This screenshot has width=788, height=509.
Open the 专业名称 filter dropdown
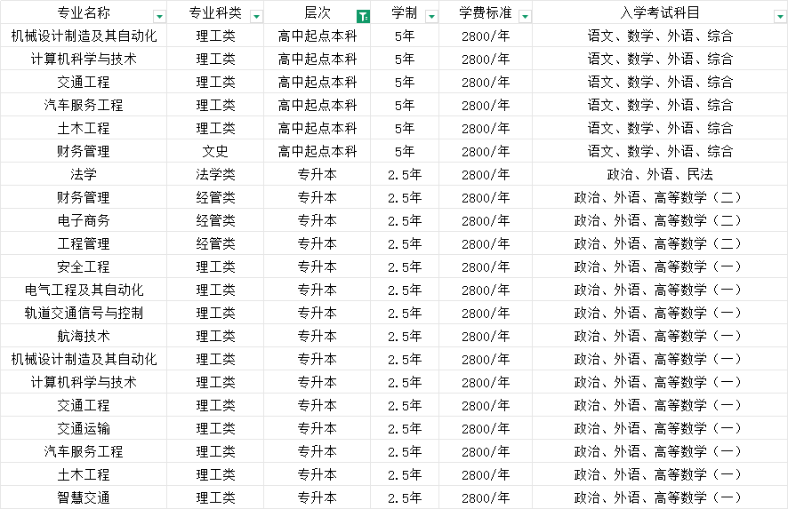tap(160, 17)
